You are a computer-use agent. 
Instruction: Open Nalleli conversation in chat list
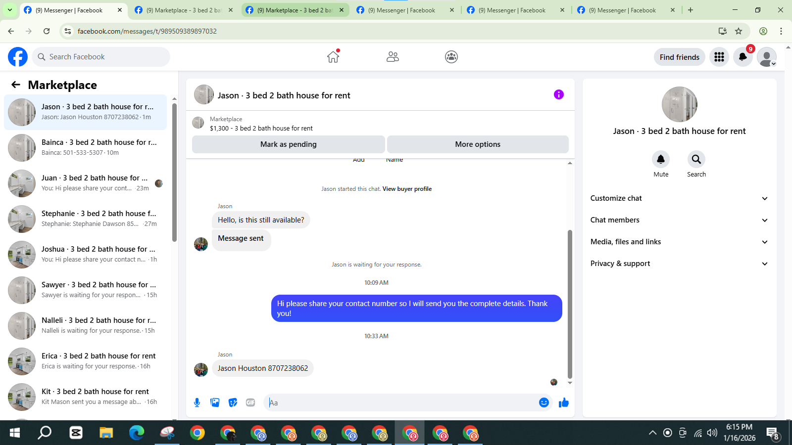[86, 326]
